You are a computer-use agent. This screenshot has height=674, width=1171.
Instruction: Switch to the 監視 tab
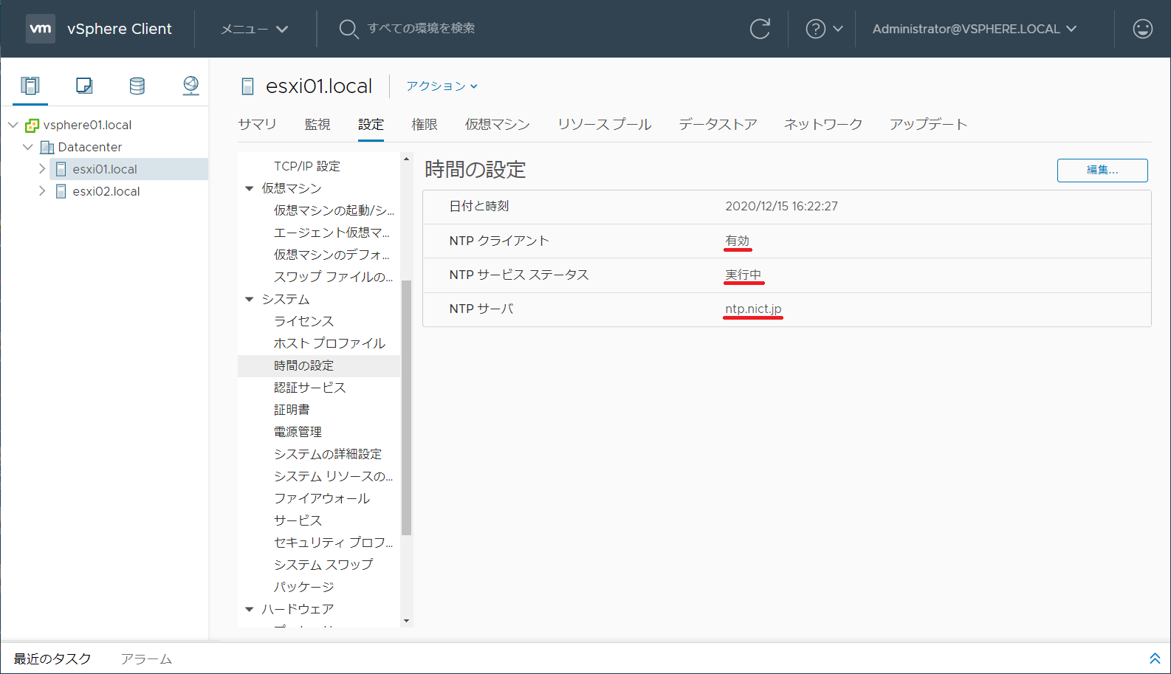point(317,124)
